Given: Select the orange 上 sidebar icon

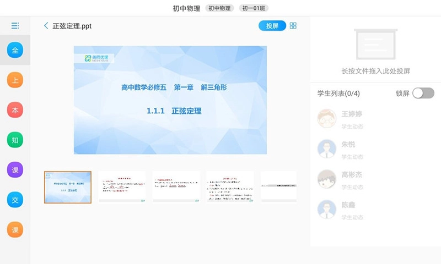Looking at the screenshot, I should tap(15, 80).
